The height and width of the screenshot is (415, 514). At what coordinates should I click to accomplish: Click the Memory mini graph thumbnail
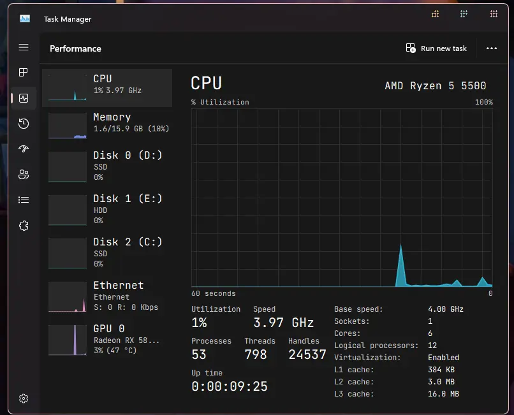click(x=68, y=126)
